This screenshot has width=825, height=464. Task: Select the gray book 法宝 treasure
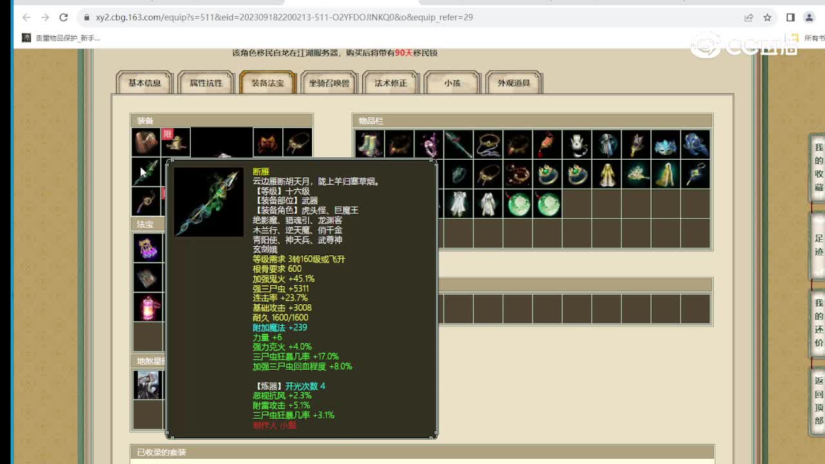click(x=148, y=277)
